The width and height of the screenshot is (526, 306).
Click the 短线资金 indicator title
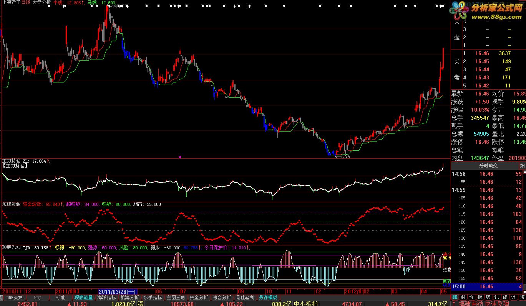coord(12,204)
